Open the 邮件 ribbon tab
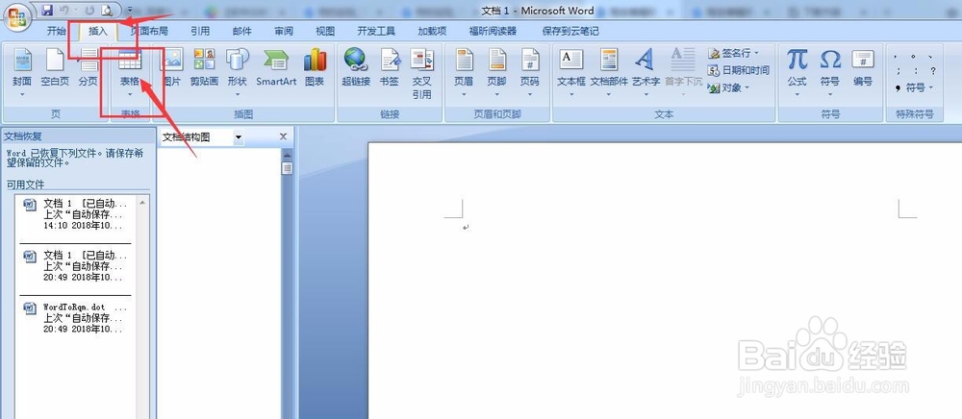 (x=241, y=32)
